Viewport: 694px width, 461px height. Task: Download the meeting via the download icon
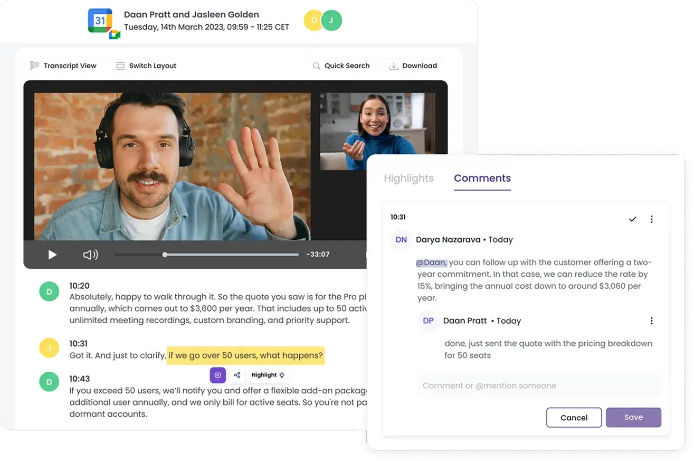[393, 65]
